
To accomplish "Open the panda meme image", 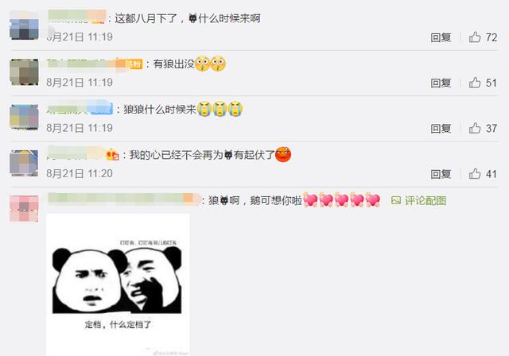I will pos(118,284).
